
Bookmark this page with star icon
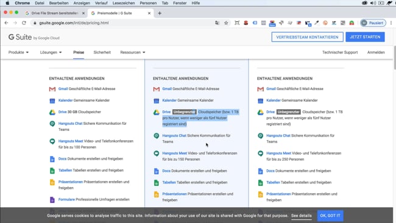point(226,23)
